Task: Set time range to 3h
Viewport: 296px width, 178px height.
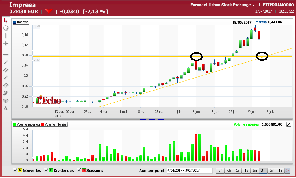Action: 220,170
